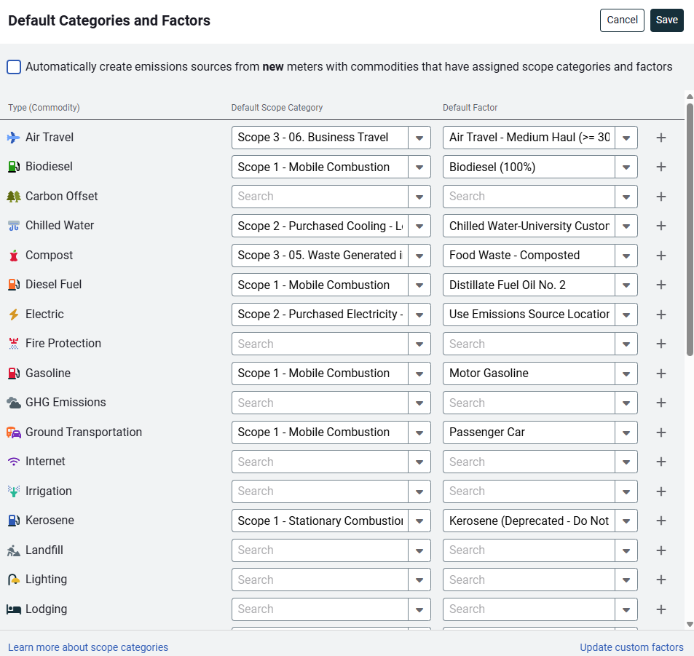Click the plus icon for Biodiesel
Screen dimensions: 694x656
661,167
